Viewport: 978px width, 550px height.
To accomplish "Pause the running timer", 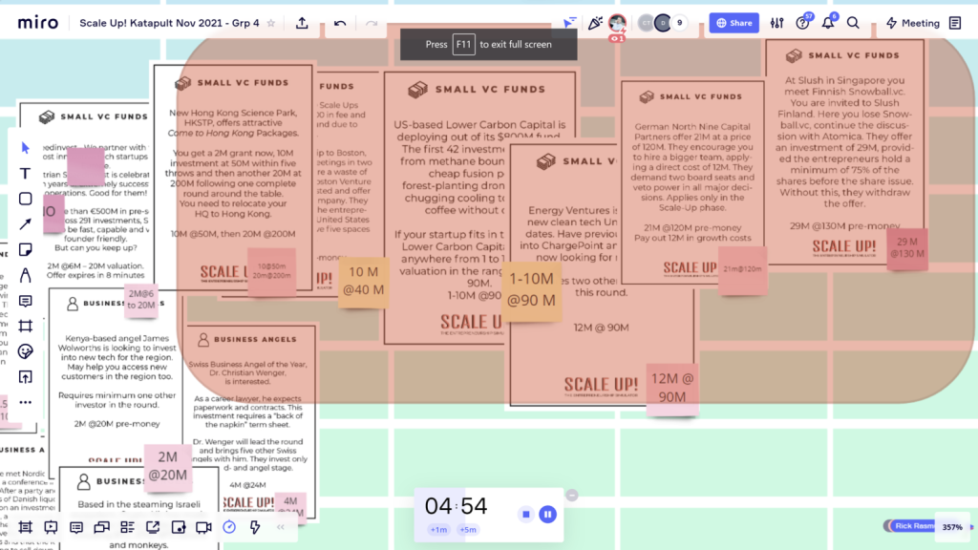I will (547, 515).
